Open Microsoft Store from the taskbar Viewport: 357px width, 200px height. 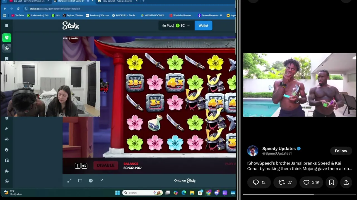point(200,193)
